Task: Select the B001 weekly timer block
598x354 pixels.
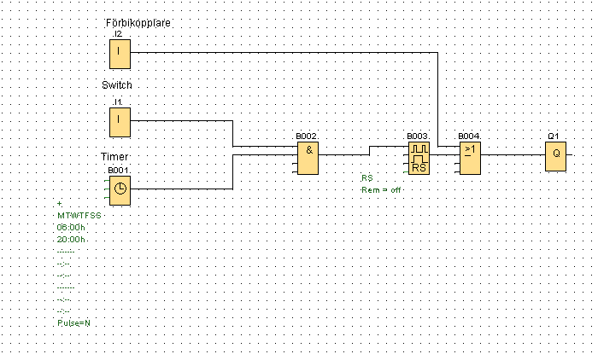Action: pos(120,190)
